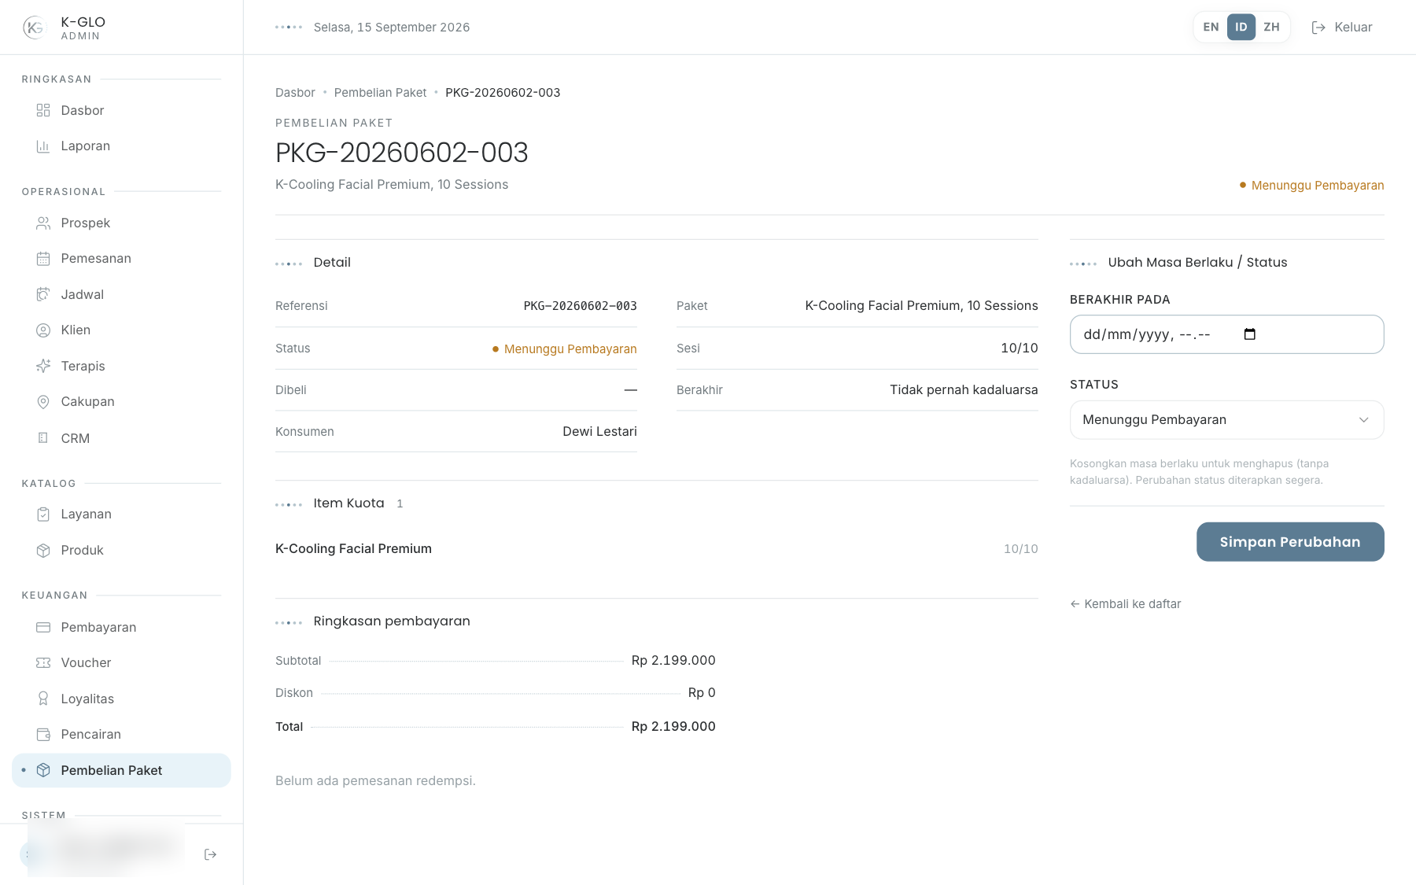This screenshot has width=1416, height=885.
Task: Click total amount Rp 2.199.000
Action: (673, 727)
